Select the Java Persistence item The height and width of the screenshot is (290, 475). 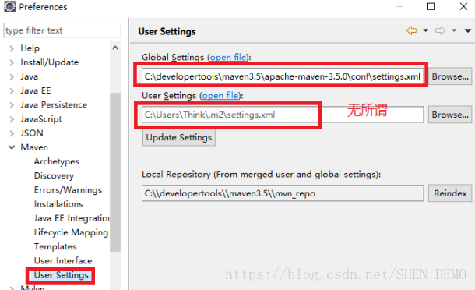point(54,105)
